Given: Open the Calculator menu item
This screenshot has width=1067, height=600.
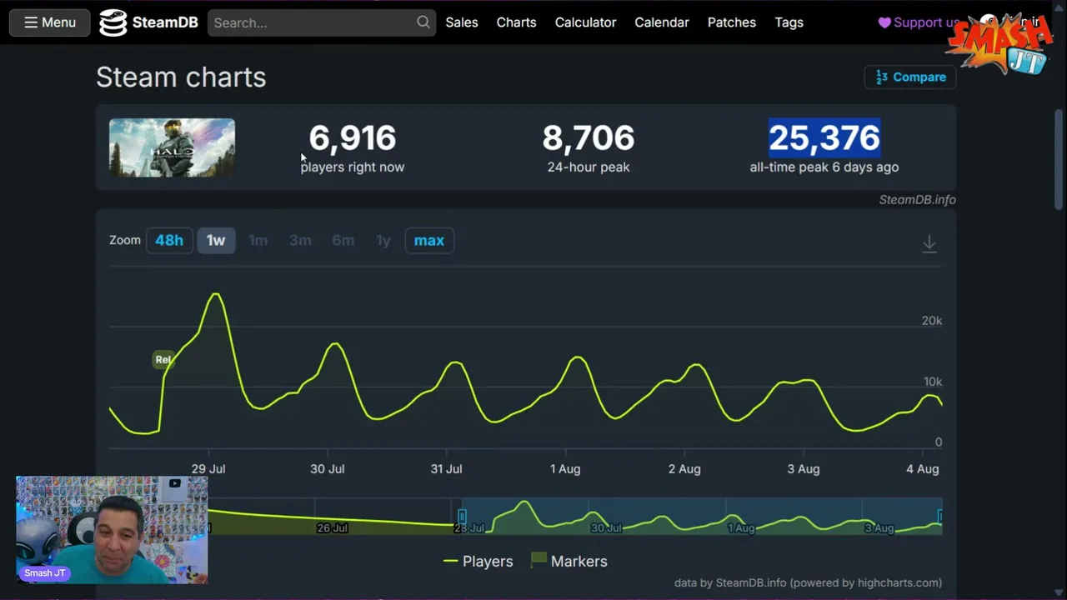Looking at the screenshot, I should click(x=585, y=22).
